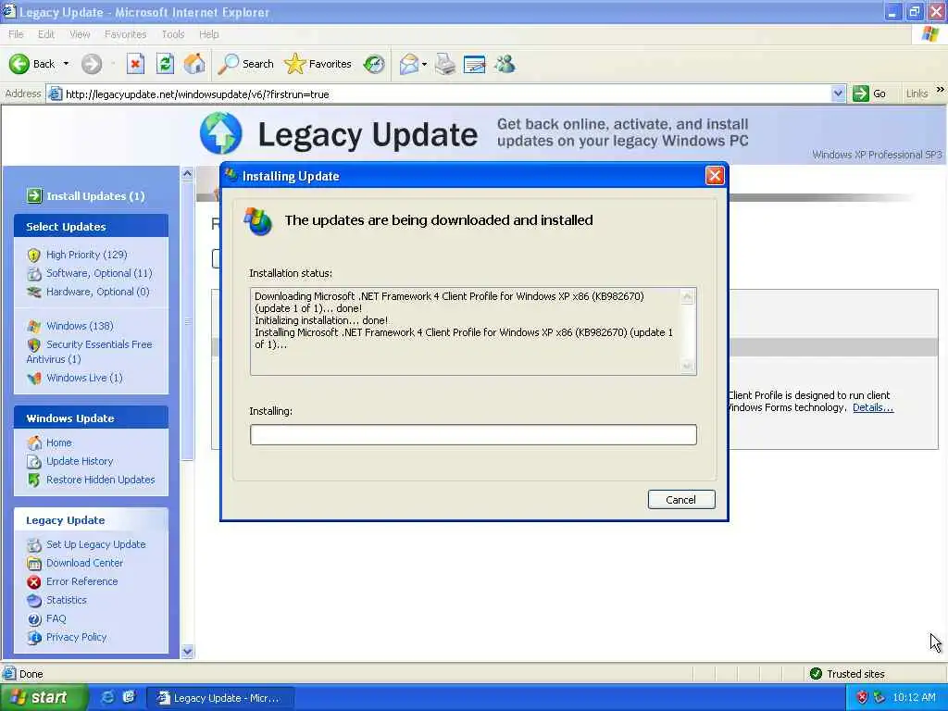Viewport: 948px width, 711px height.
Task: Click the Statistics icon in sidebar
Action: [34, 600]
